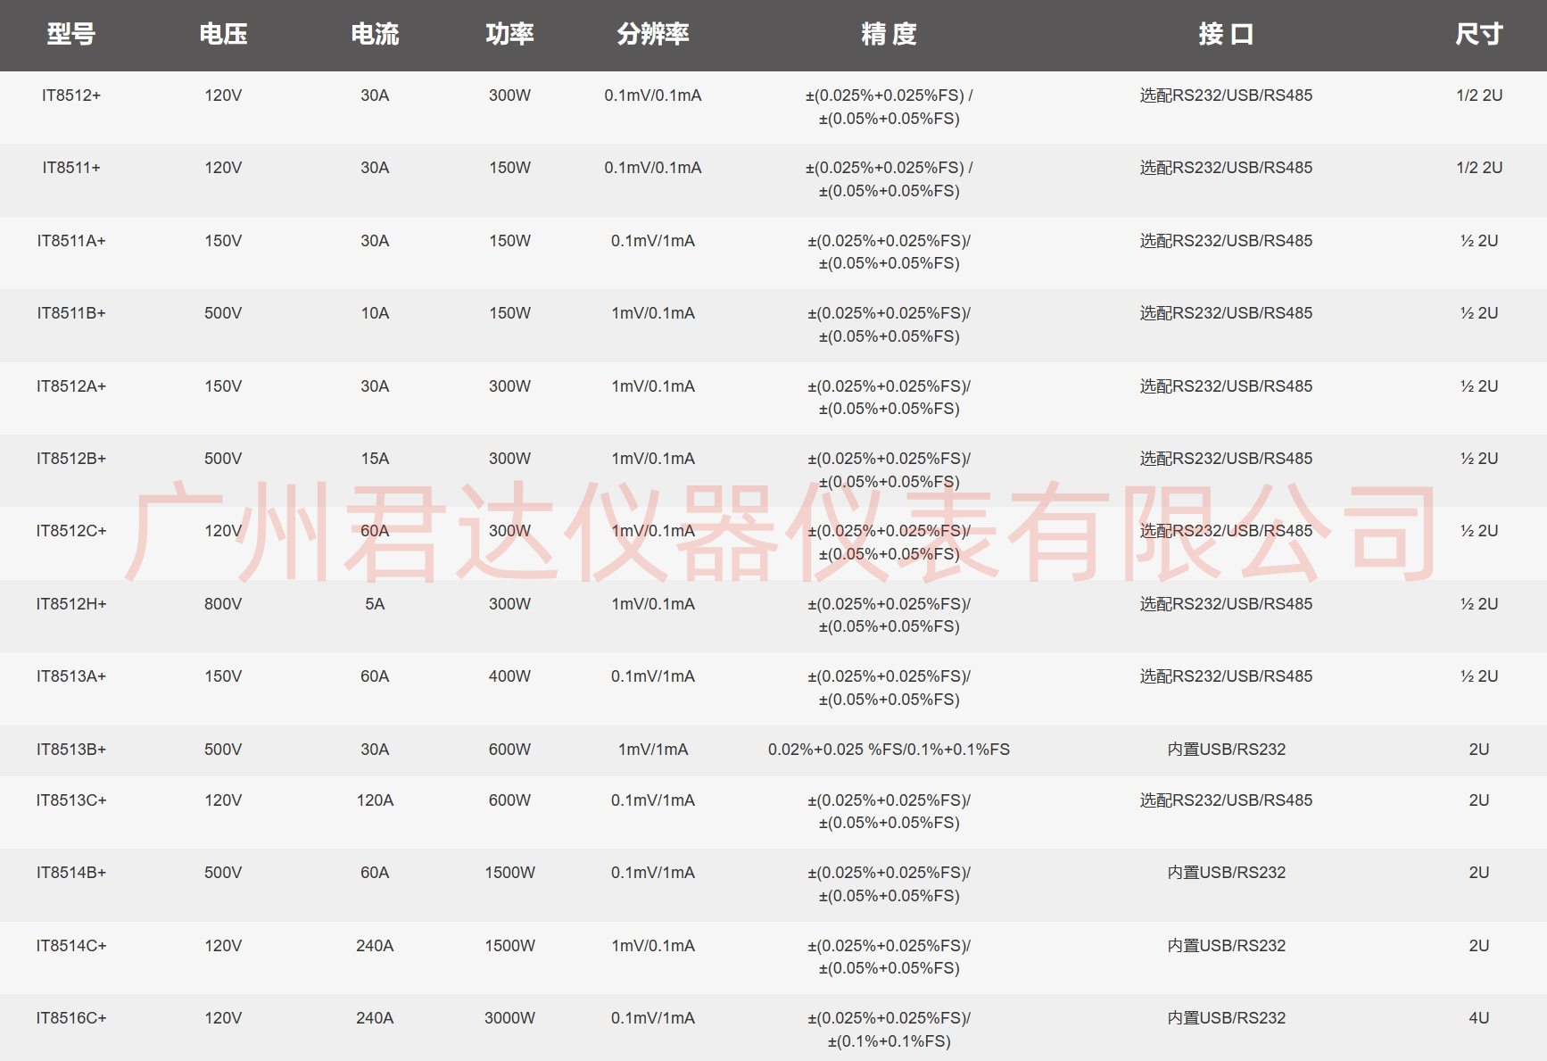Click the 接口 column header
Screen dimensions: 1547x1061
pyautogui.click(x=1226, y=34)
